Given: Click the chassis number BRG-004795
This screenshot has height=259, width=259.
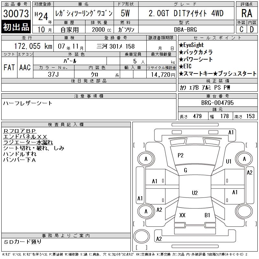Looking at the screenshot, I should [x=217, y=103].
